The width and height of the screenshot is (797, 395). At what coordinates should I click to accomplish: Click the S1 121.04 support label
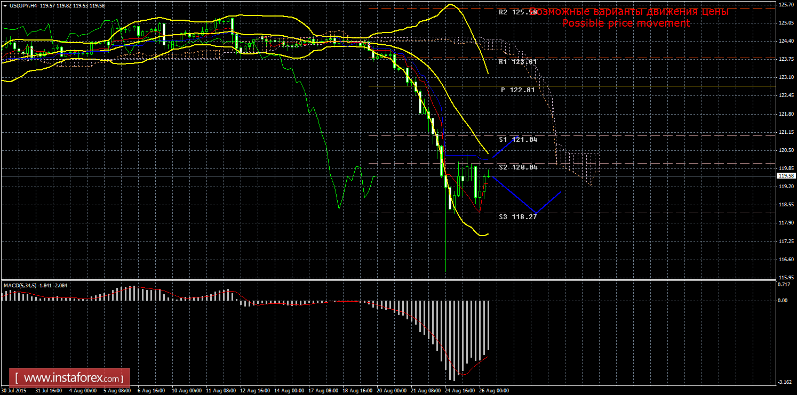[x=517, y=140]
